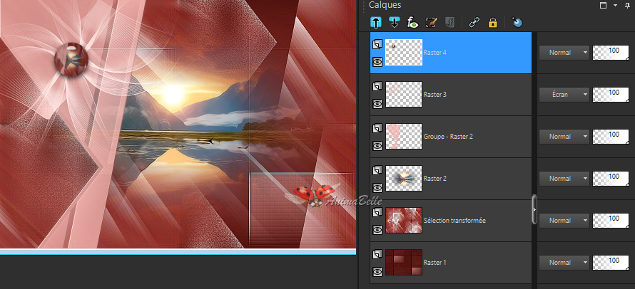Select the Raster 1 layer thumbnail
The image size is (635, 289).
(x=404, y=263)
